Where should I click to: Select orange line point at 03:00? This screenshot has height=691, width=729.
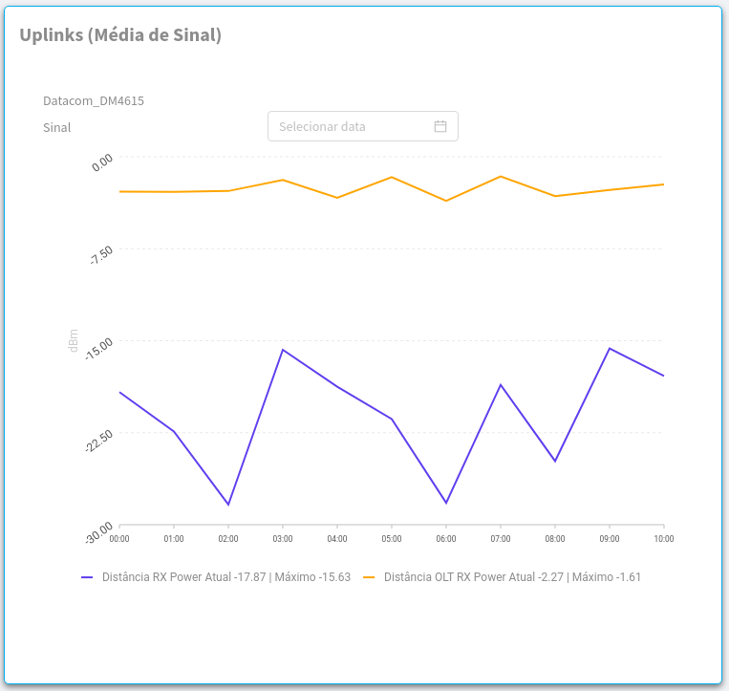(283, 180)
